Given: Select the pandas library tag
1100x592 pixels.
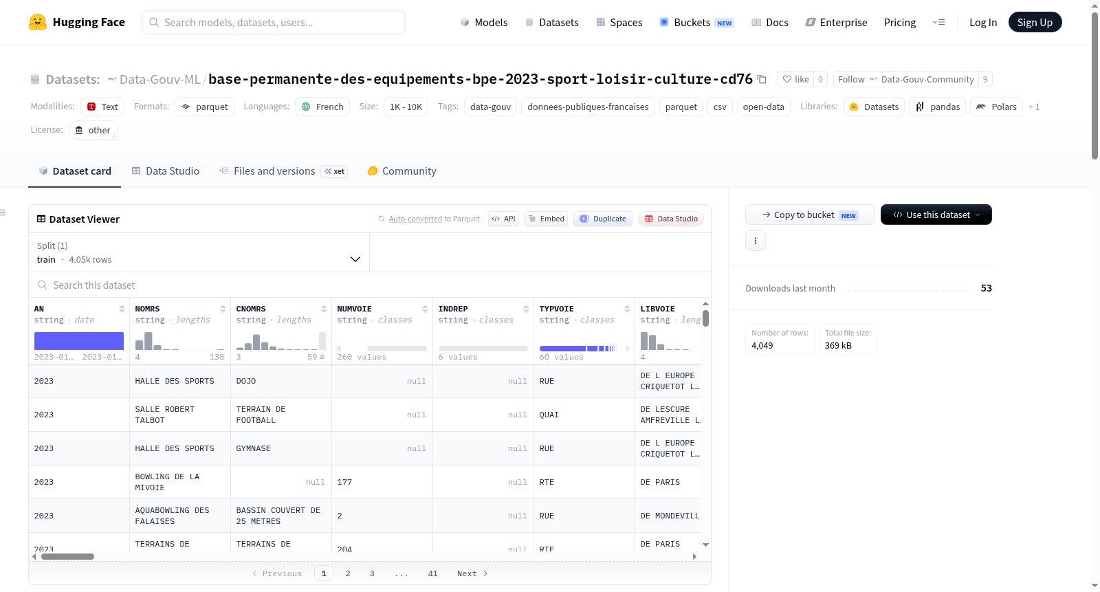Looking at the screenshot, I should click(x=938, y=107).
